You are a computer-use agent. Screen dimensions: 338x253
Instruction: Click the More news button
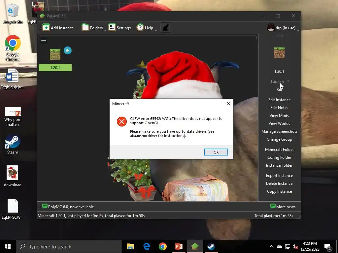pos(283,207)
